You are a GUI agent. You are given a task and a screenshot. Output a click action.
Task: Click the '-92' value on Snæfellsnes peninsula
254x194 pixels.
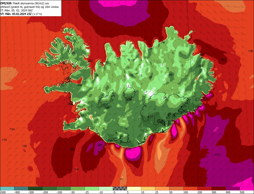pos(62,85)
